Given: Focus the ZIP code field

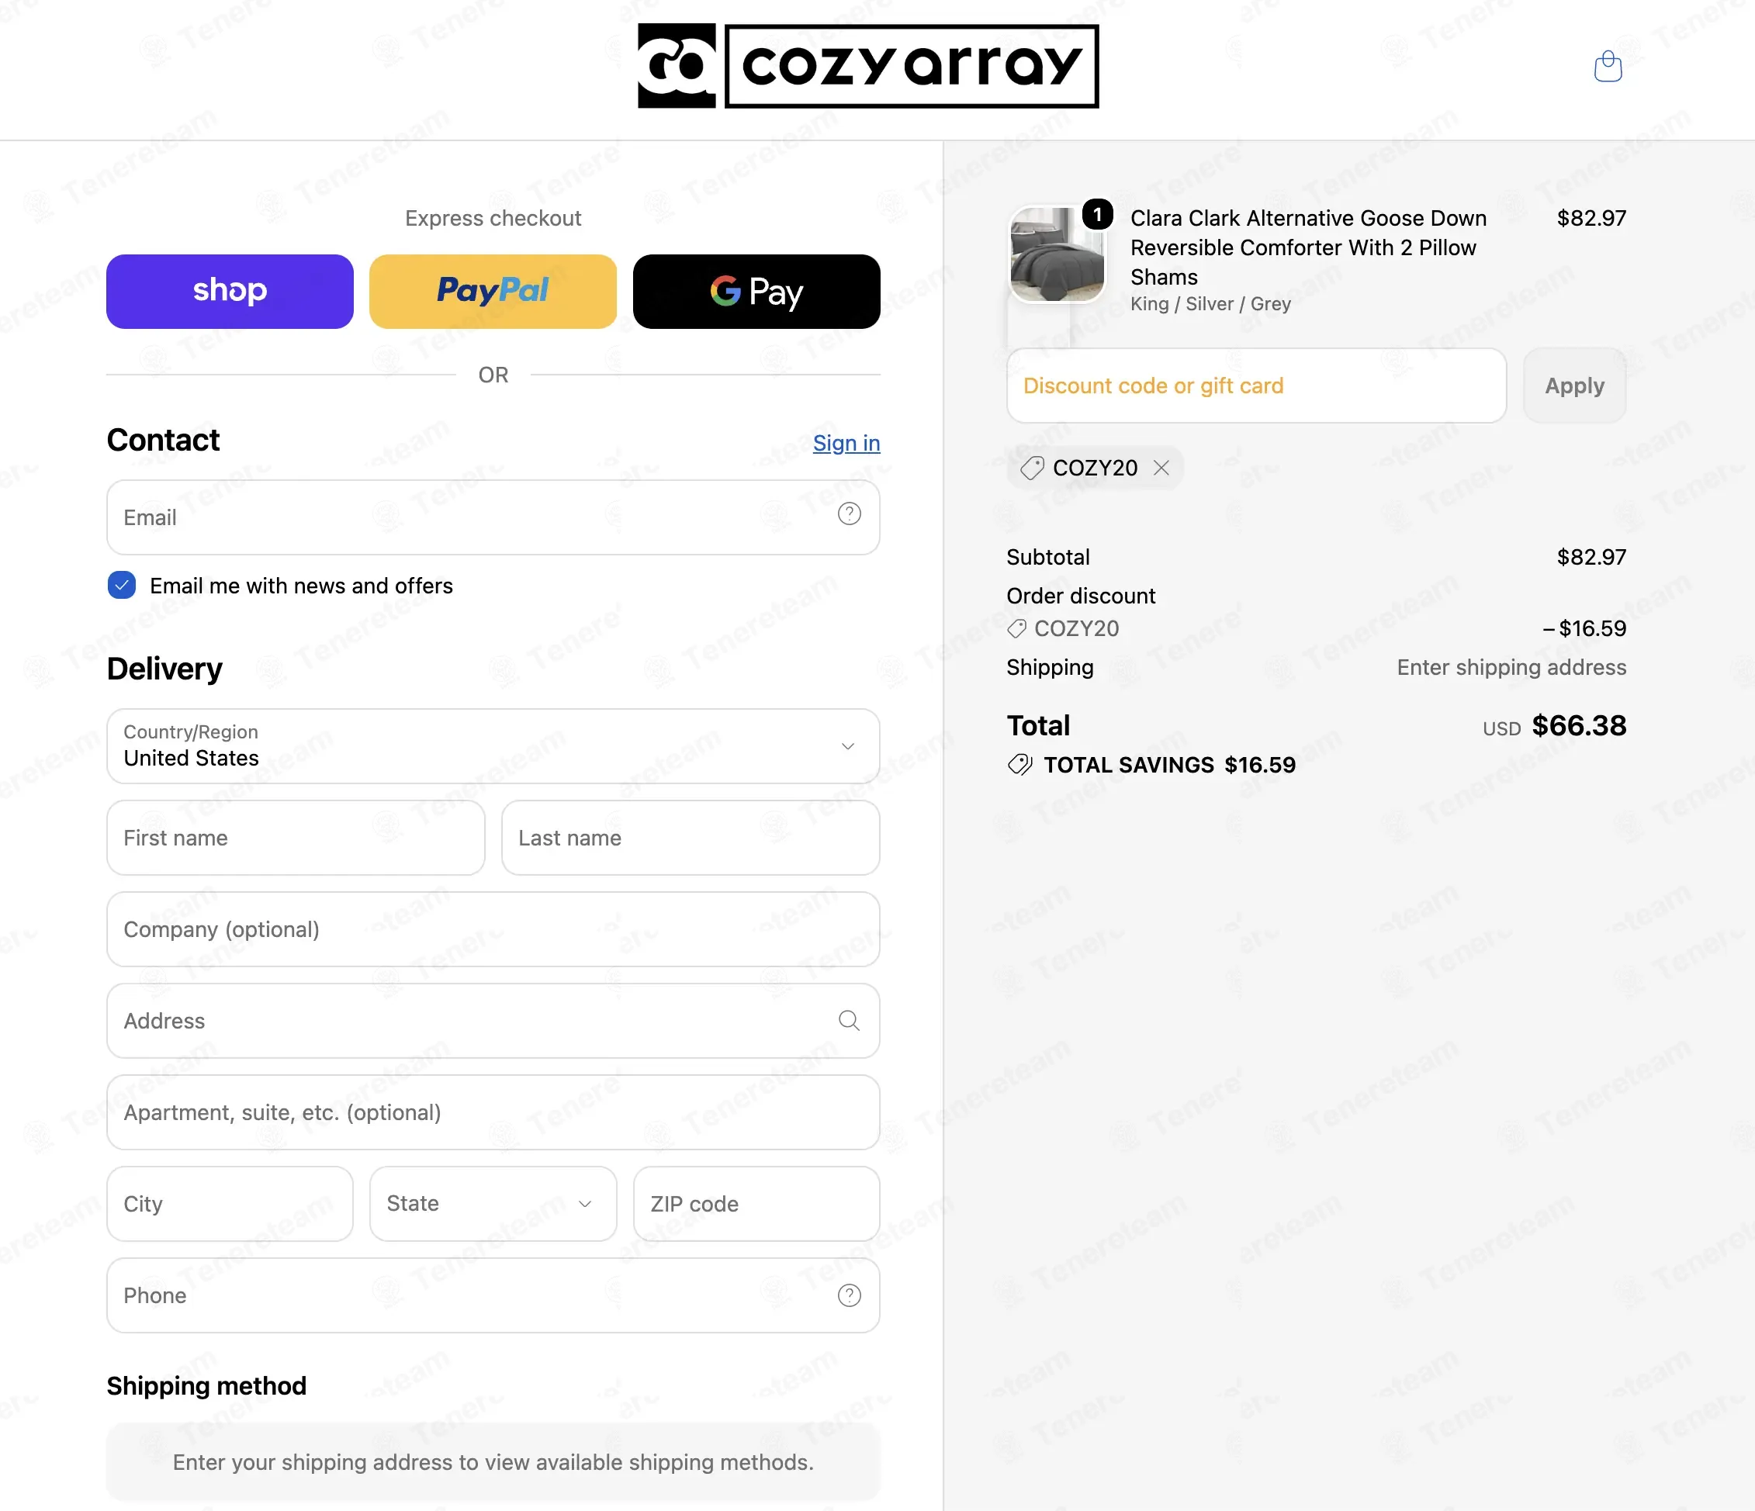Looking at the screenshot, I should tap(756, 1204).
